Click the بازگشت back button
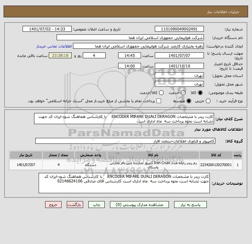 (75, 205)
